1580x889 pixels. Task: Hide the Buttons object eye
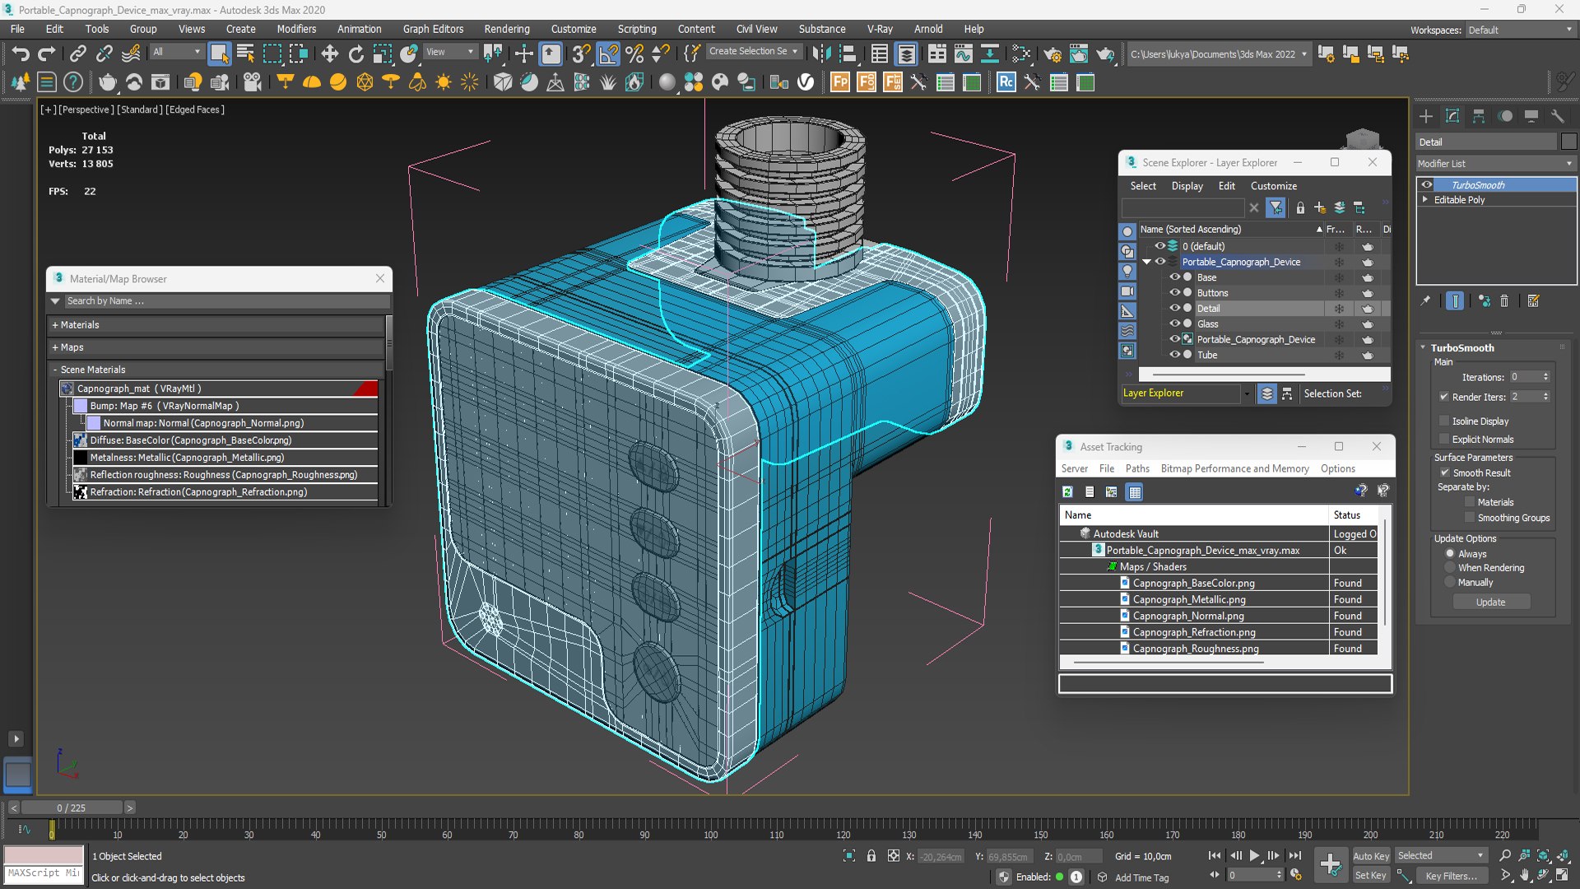pos(1175,293)
